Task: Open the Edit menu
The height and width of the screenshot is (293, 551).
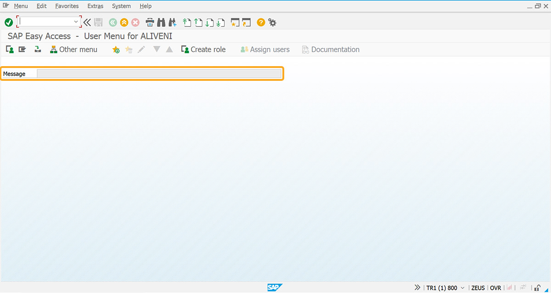Action: pyautogui.click(x=42, y=6)
